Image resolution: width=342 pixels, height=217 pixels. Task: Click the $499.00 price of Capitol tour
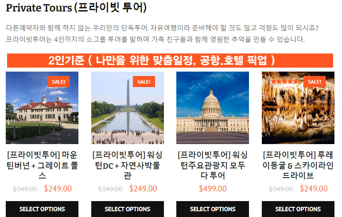pos(213,188)
